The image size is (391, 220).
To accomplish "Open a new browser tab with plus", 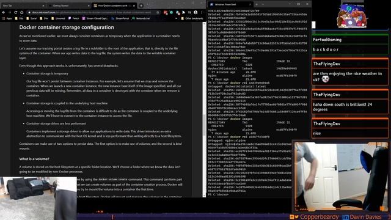I will [141, 5].
